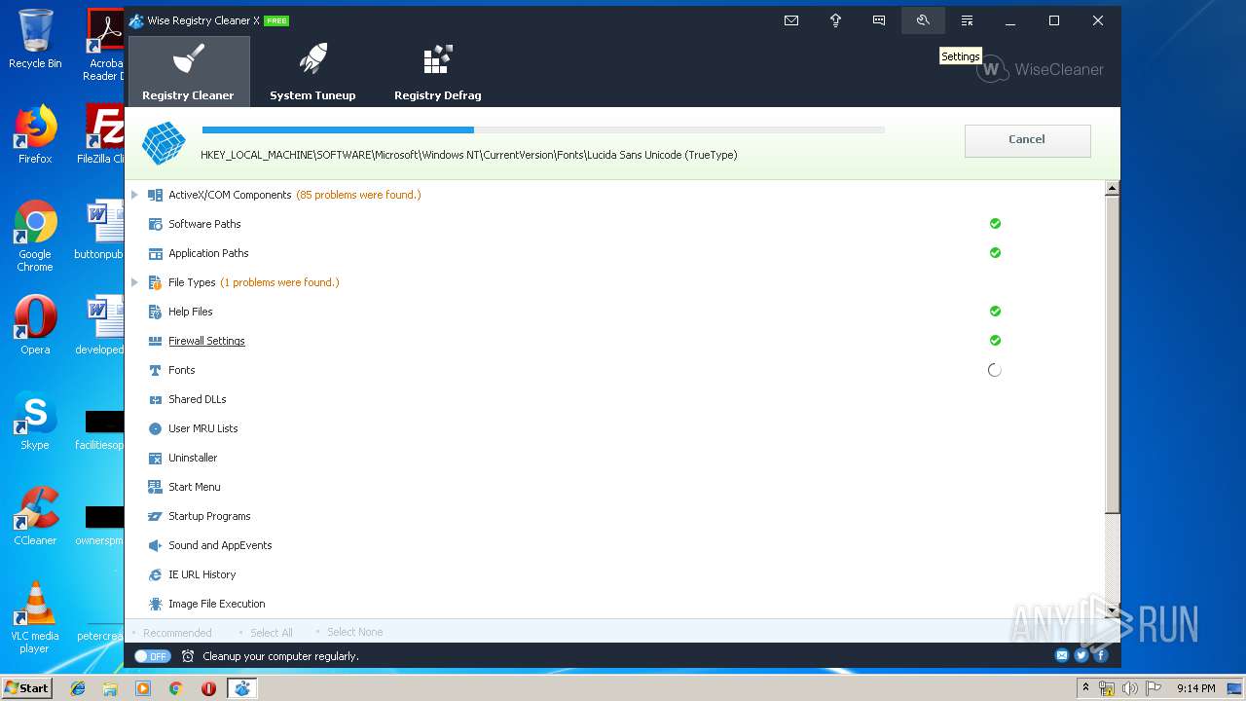Click the volume icon in system tray

tap(1130, 688)
